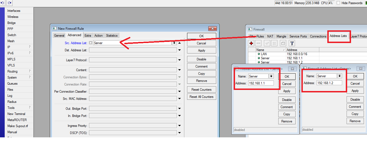The image size is (367, 147).
Task: Click the Src. Address List Server input field
Action: [x=132, y=43]
